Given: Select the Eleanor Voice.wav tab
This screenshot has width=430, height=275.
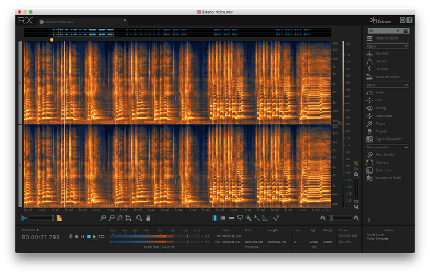Looking at the screenshot, I should [59, 22].
